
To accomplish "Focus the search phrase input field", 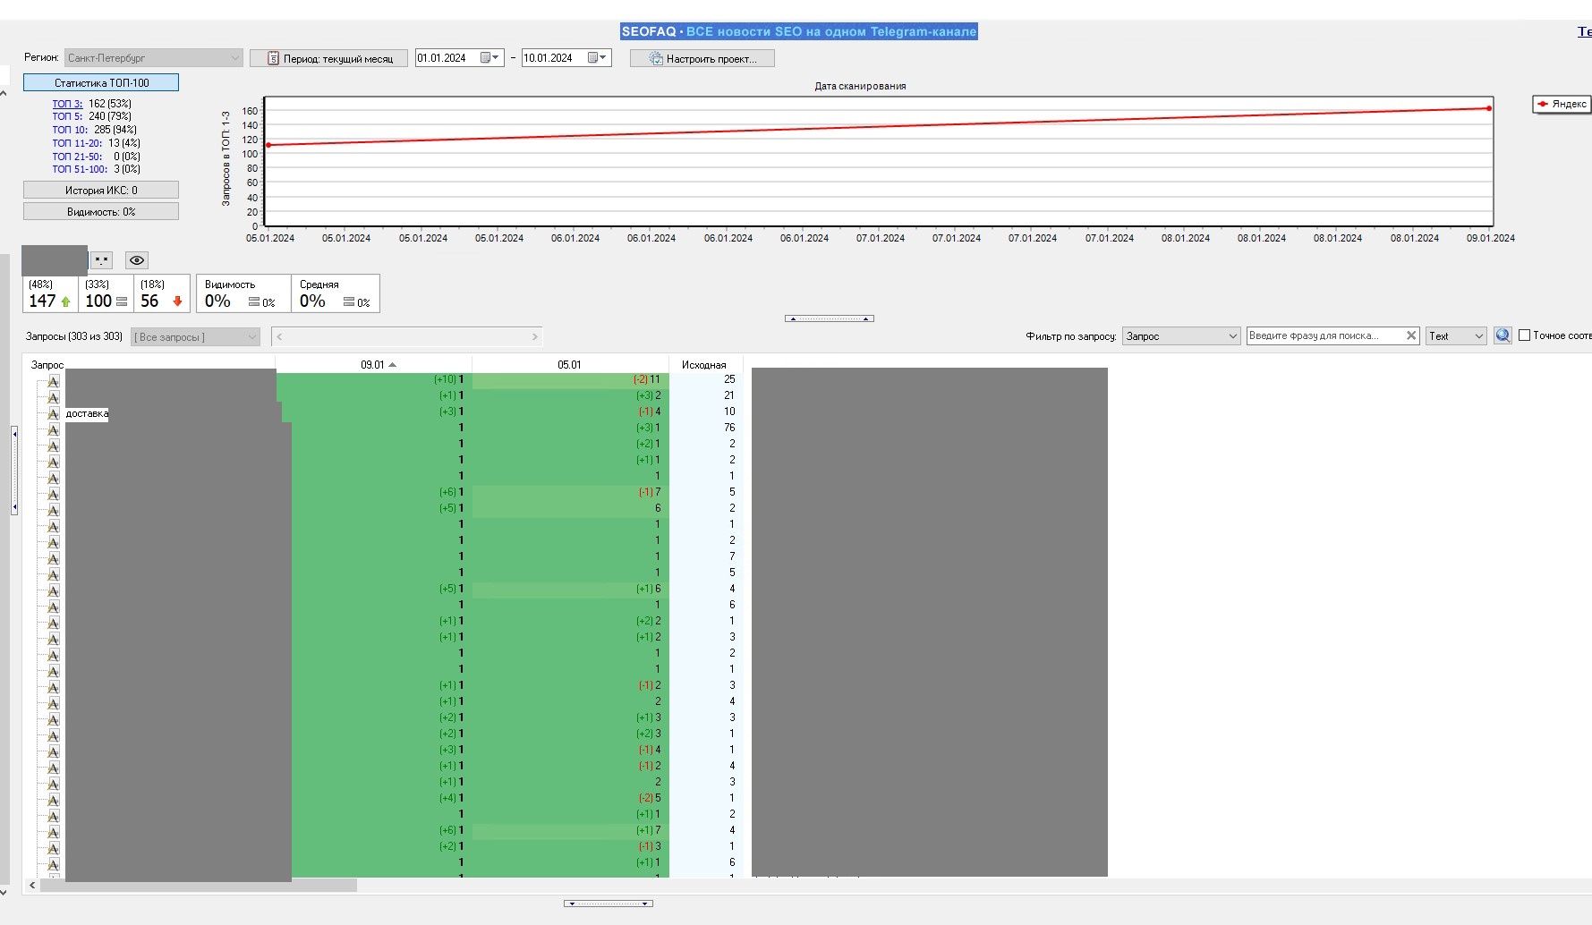I will pyautogui.click(x=1323, y=335).
